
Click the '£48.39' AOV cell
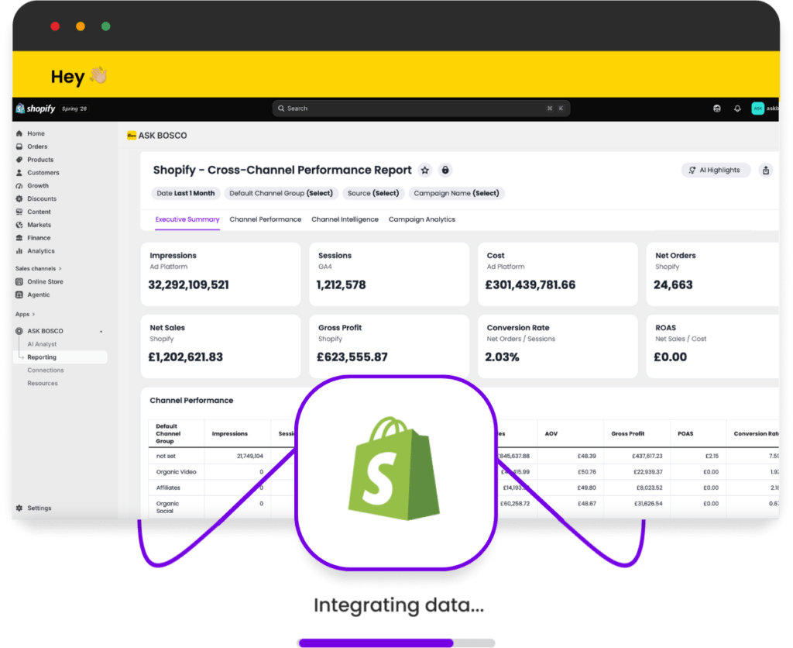587,456
